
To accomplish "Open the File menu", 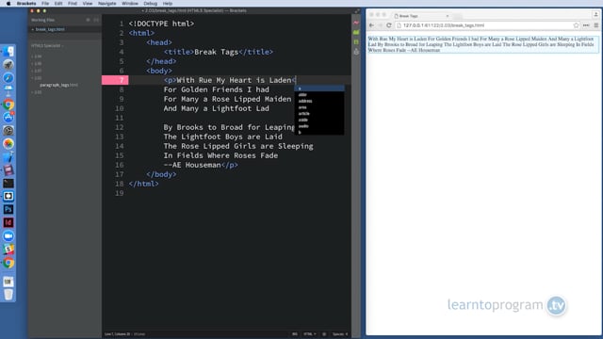I will coord(45,4).
